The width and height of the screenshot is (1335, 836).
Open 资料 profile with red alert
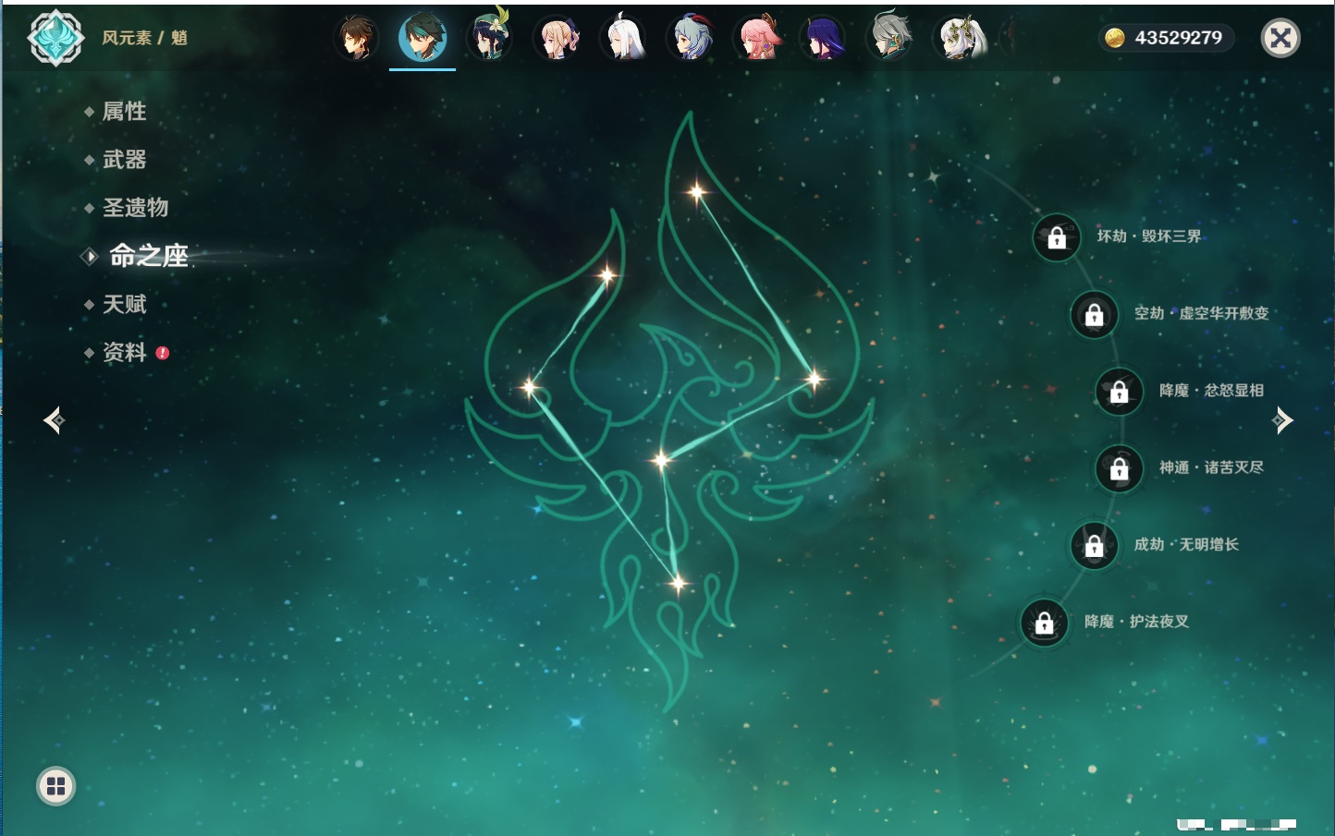124,352
